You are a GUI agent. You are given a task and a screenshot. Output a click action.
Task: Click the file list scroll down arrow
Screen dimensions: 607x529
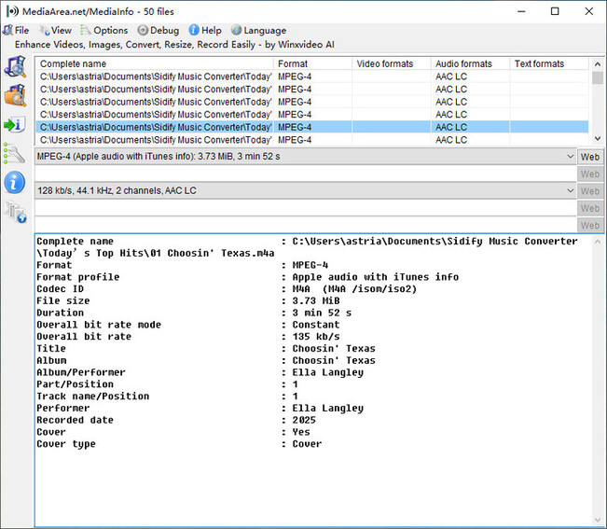[x=598, y=138]
